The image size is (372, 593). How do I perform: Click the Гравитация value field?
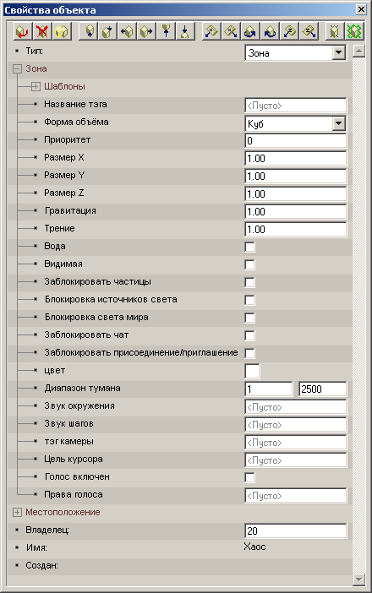point(296,212)
